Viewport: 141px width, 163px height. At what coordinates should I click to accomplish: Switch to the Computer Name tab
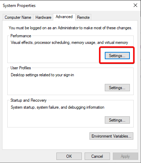18,17
